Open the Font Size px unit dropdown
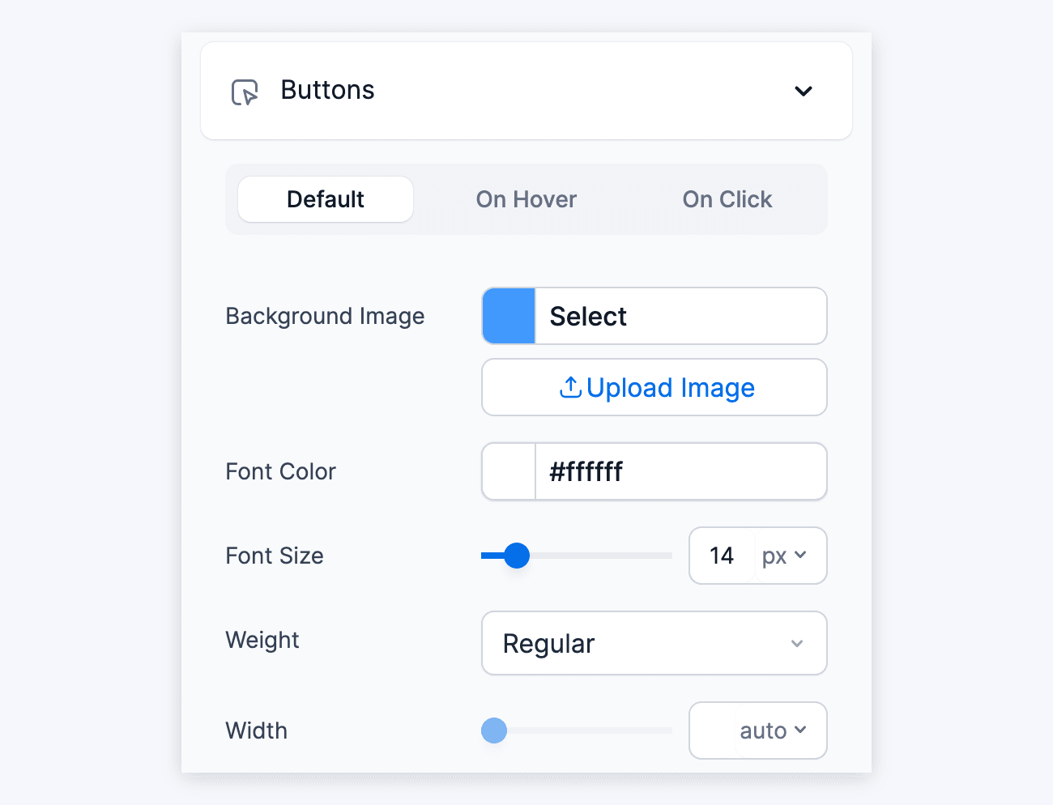Image resolution: width=1053 pixels, height=805 pixels. click(x=784, y=556)
